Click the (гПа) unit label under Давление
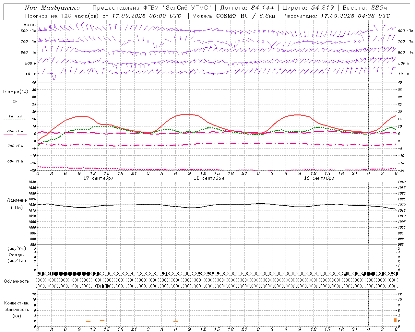 tap(17, 208)
